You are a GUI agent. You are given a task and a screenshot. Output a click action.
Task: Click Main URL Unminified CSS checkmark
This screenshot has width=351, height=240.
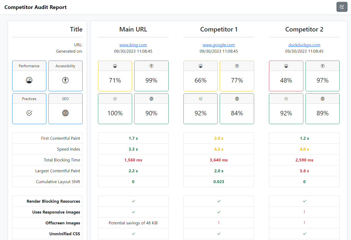point(133,234)
